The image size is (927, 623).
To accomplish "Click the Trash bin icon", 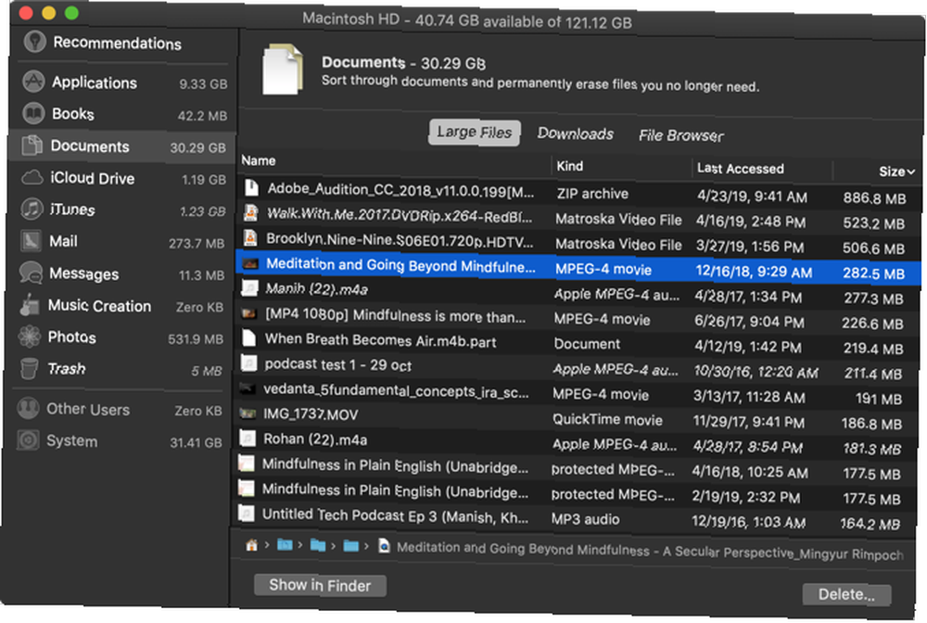I will 29,368.
